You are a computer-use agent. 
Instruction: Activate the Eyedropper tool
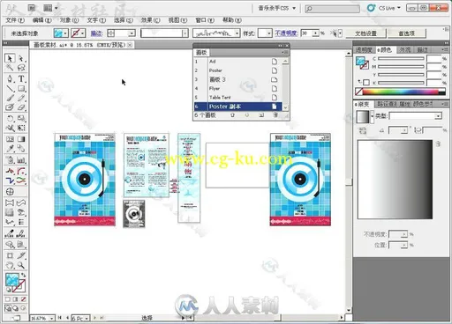[x=10, y=149]
